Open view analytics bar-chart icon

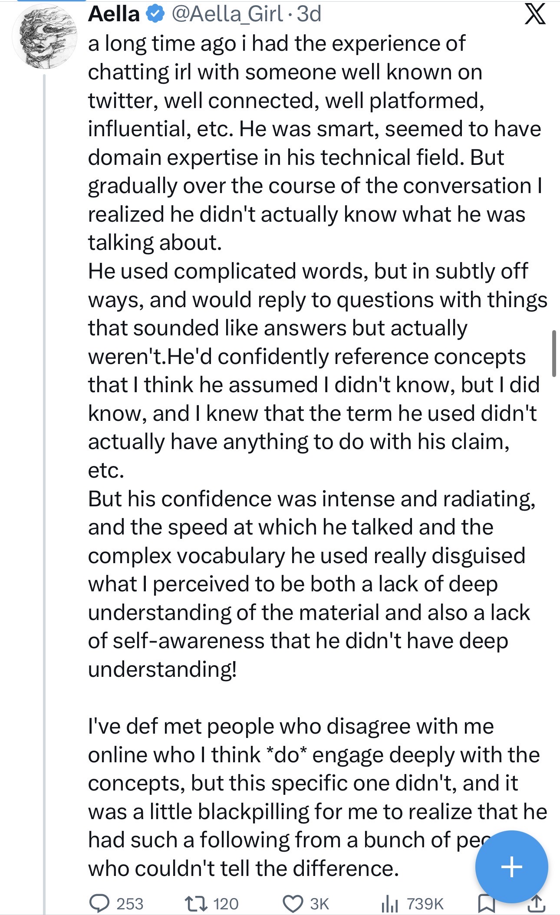pyautogui.click(x=389, y=904)
